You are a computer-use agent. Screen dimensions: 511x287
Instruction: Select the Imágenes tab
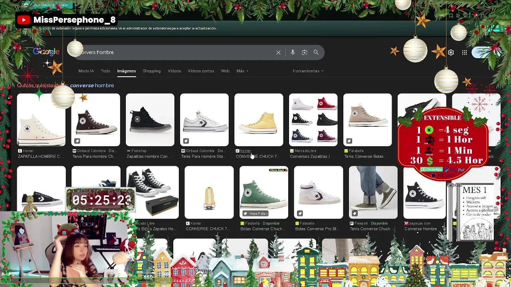[127, 71]
